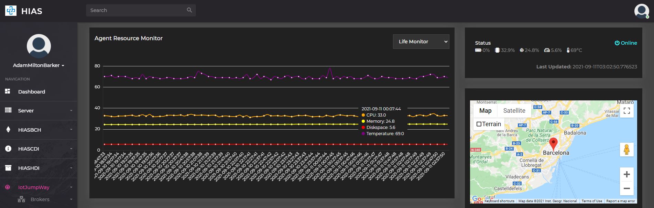The height and width of the screenshot is (208, 654).
Task: Expand the Brokers submenu chevron
Action: 71,199
